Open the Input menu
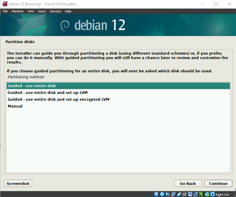 click(42, 11)
